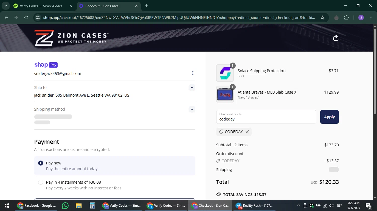View site information in the address bar
The width and height of the screenshot is (377, 211).
point(38,18)
